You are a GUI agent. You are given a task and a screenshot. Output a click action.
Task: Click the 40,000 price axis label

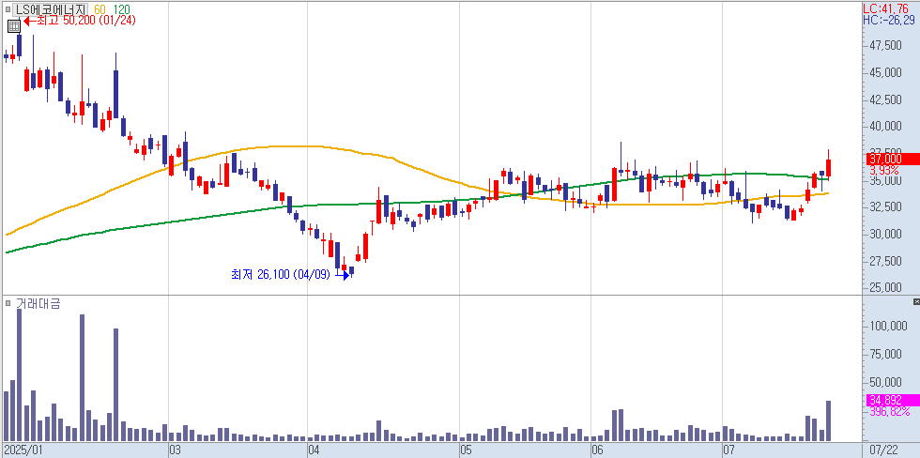pyautogui.click(x=885, y=127)
